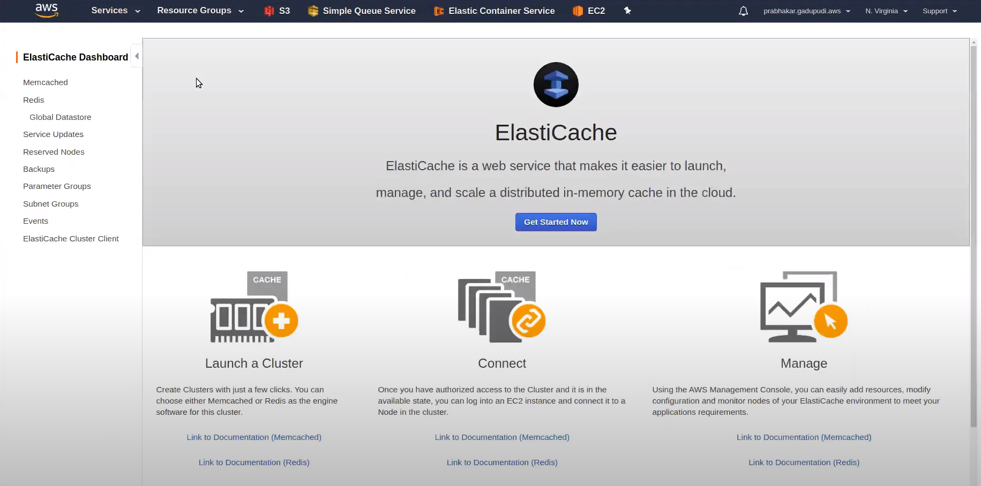
Task: Click the AWS logo home icon
Action: pyautogui.click(x=47, y=10)
